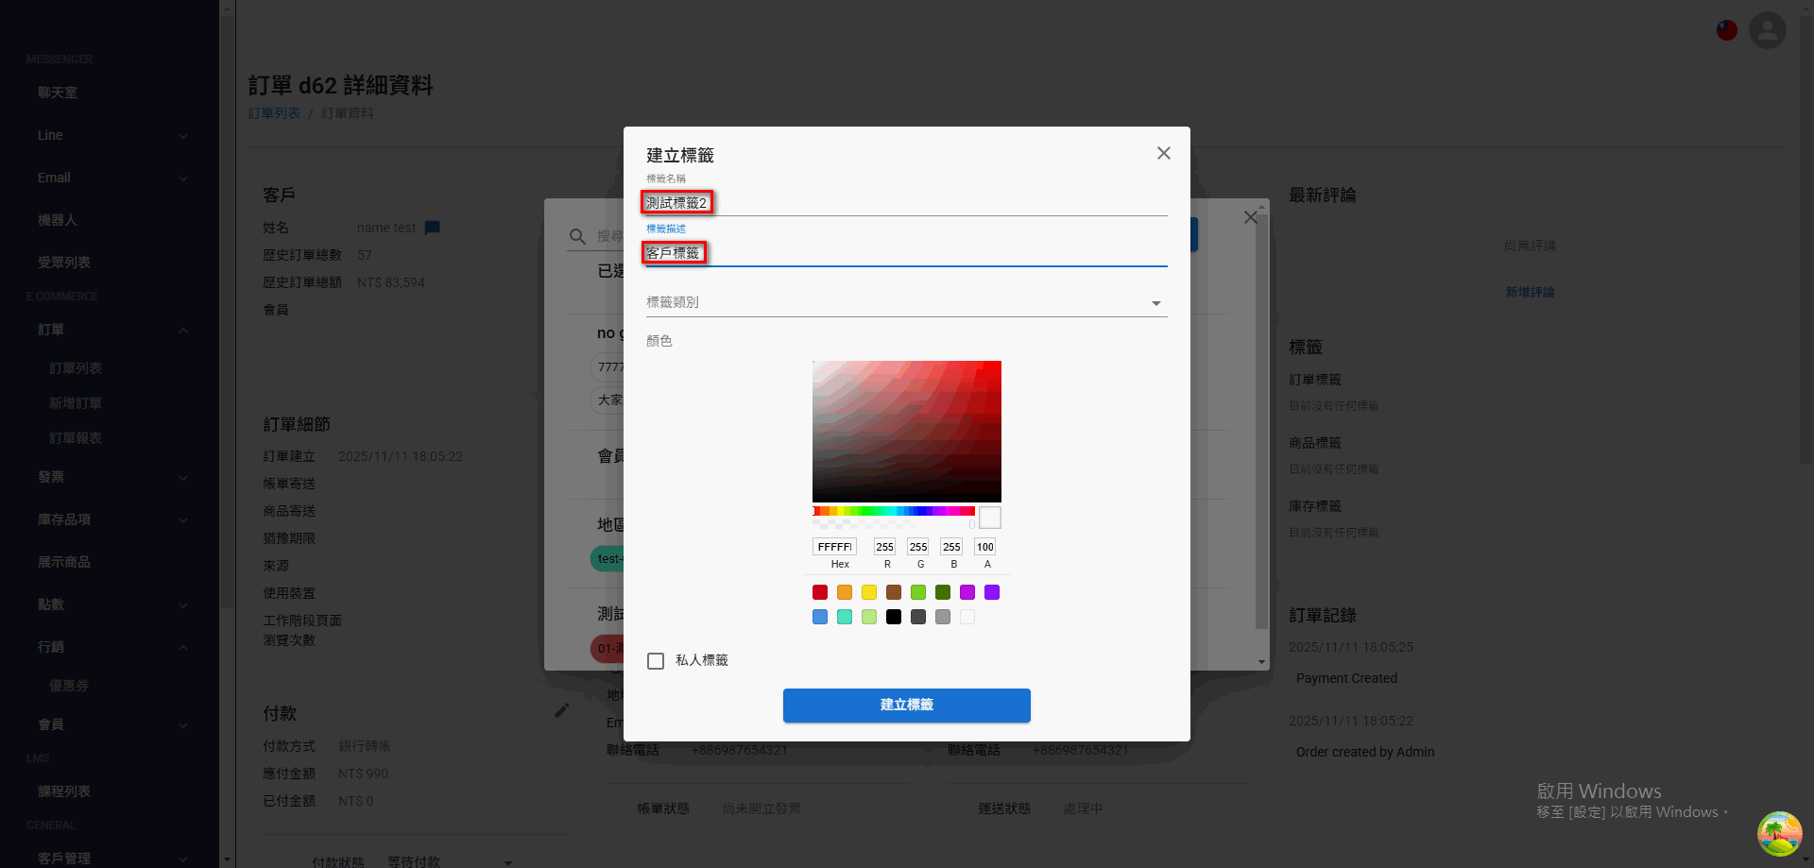This screenshot has height=868, width=1814.
Task: Select the white color swatch
Action: (967, 617)
